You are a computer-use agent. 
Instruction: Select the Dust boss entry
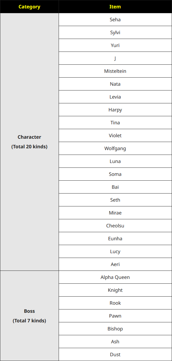click(x=115, y=354)
